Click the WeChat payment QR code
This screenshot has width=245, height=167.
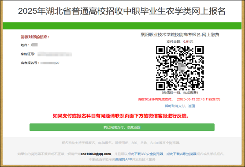pyautogui.click(x=180, y=68)
